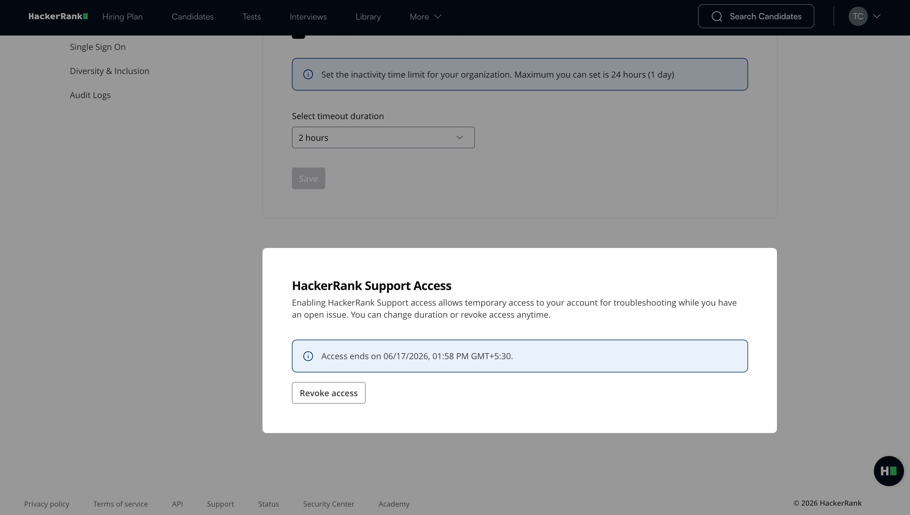
Task: Open the account dropdown chevron
Action: click(877, 16)
